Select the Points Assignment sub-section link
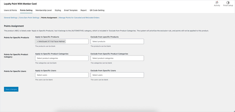Image resolution: width=235 pixels, height=112 pixels. point(49,18)
